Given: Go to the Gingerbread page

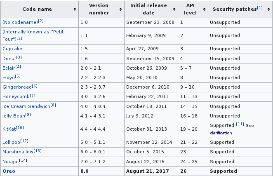Looking at the screenshot, I should tap(17, 87).
